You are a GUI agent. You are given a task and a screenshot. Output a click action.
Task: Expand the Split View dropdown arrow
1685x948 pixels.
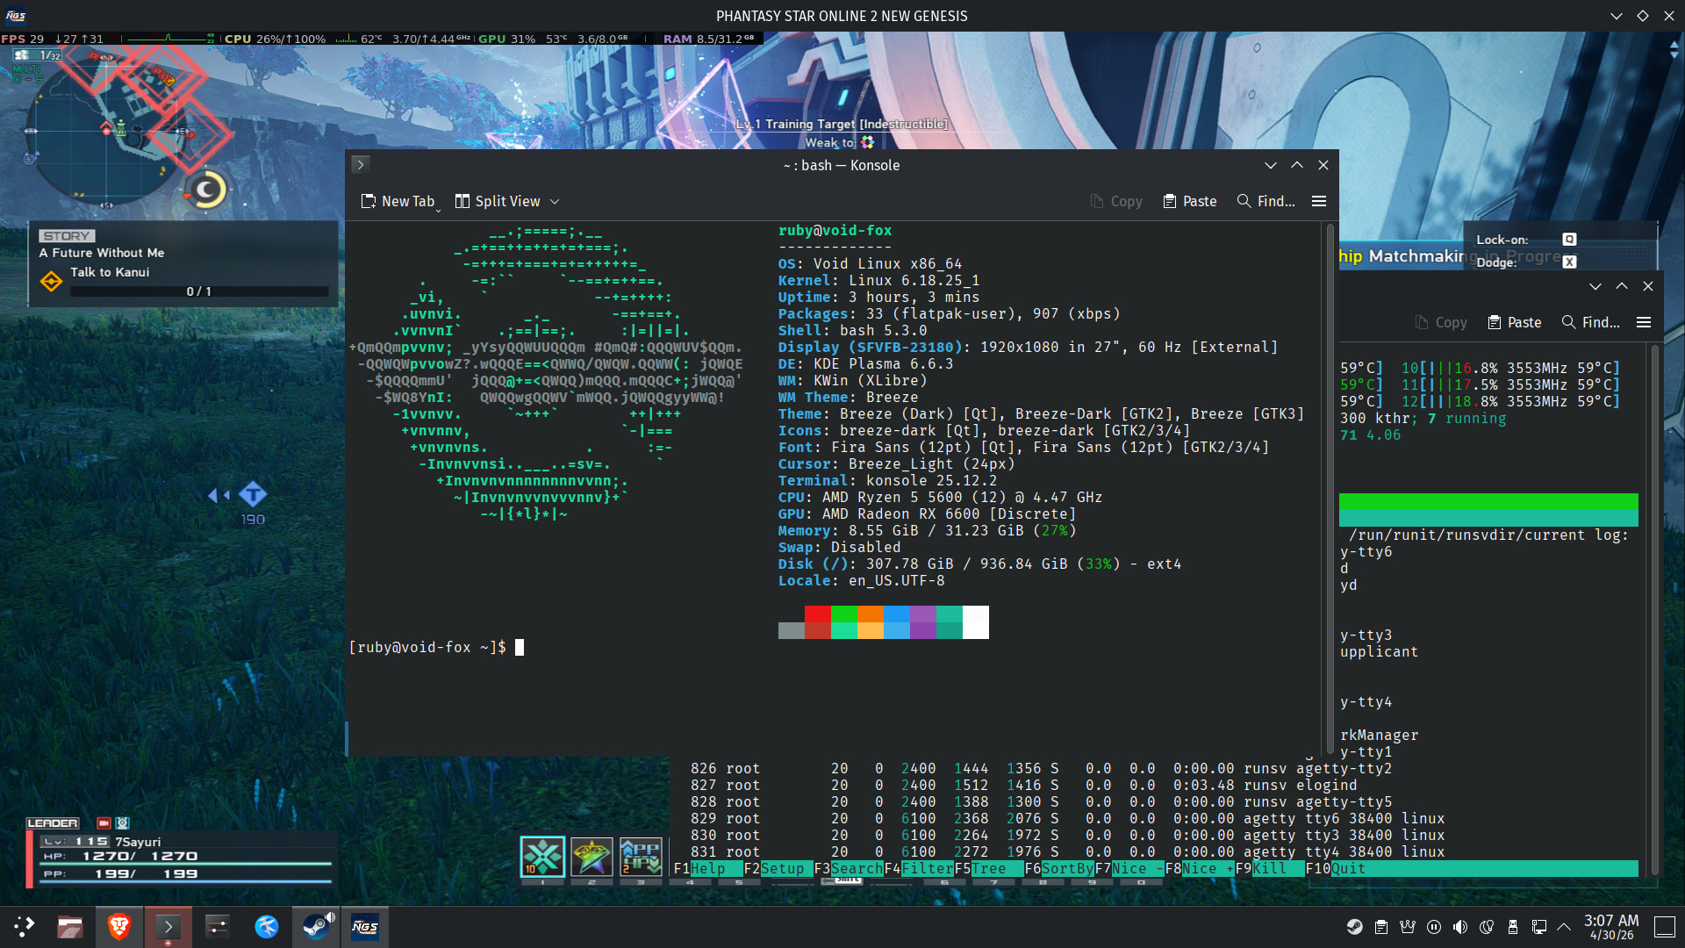(555, 201)
